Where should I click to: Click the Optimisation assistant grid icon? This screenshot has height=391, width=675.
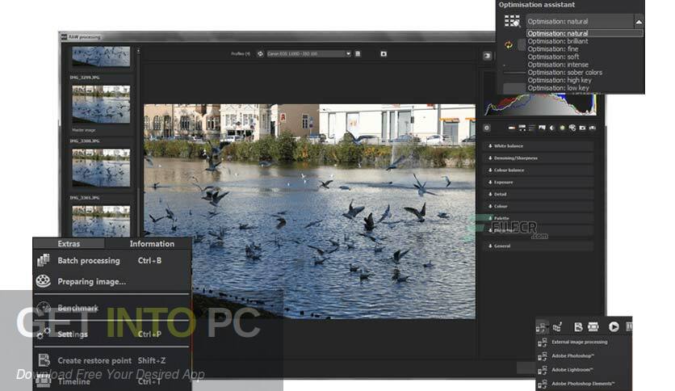[512, 21]
